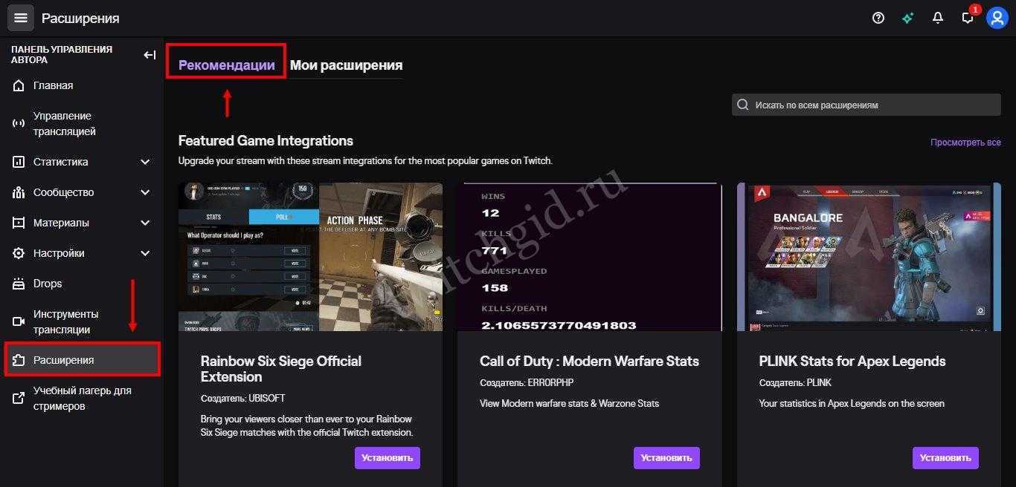Expand the Материалы section chevron
This screenshot has width=1016, height=487.
click(x=145, y=223)
